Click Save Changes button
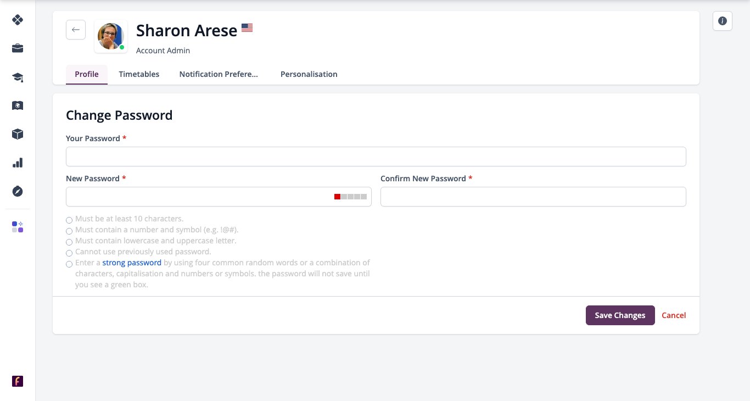Screen dimensions: 750x401 (620, 315)
